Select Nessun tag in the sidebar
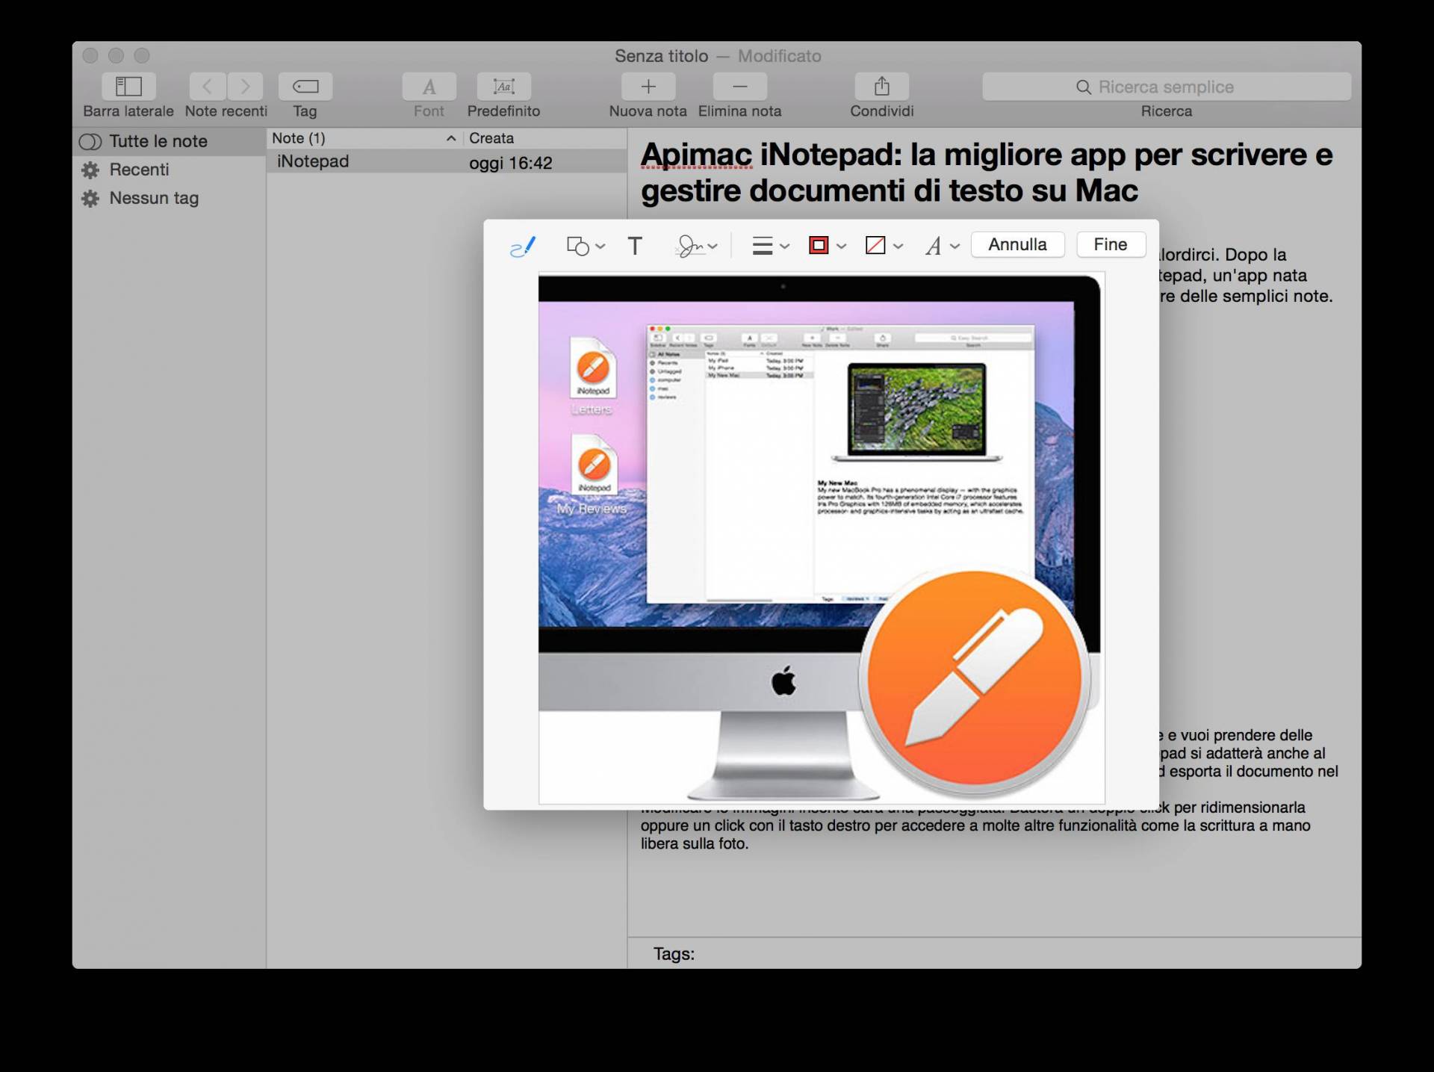1434x1072 pixels. tap(170, 198)
